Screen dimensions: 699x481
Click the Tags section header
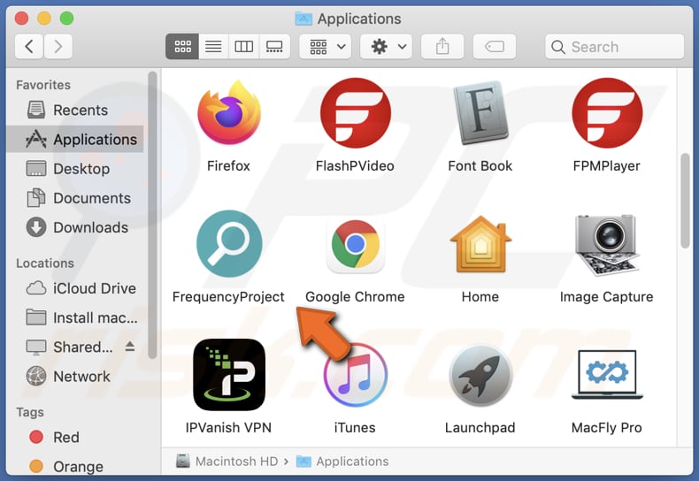(30, 412)
